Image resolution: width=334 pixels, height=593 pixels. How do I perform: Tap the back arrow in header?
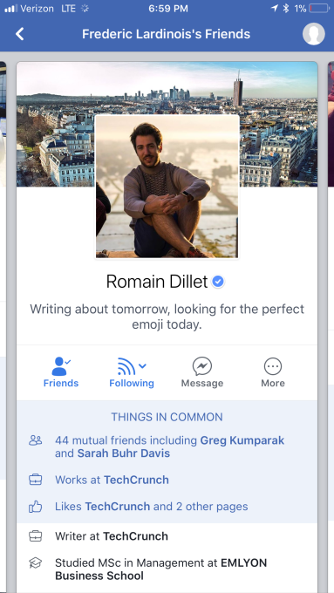(x=20, y=34)
